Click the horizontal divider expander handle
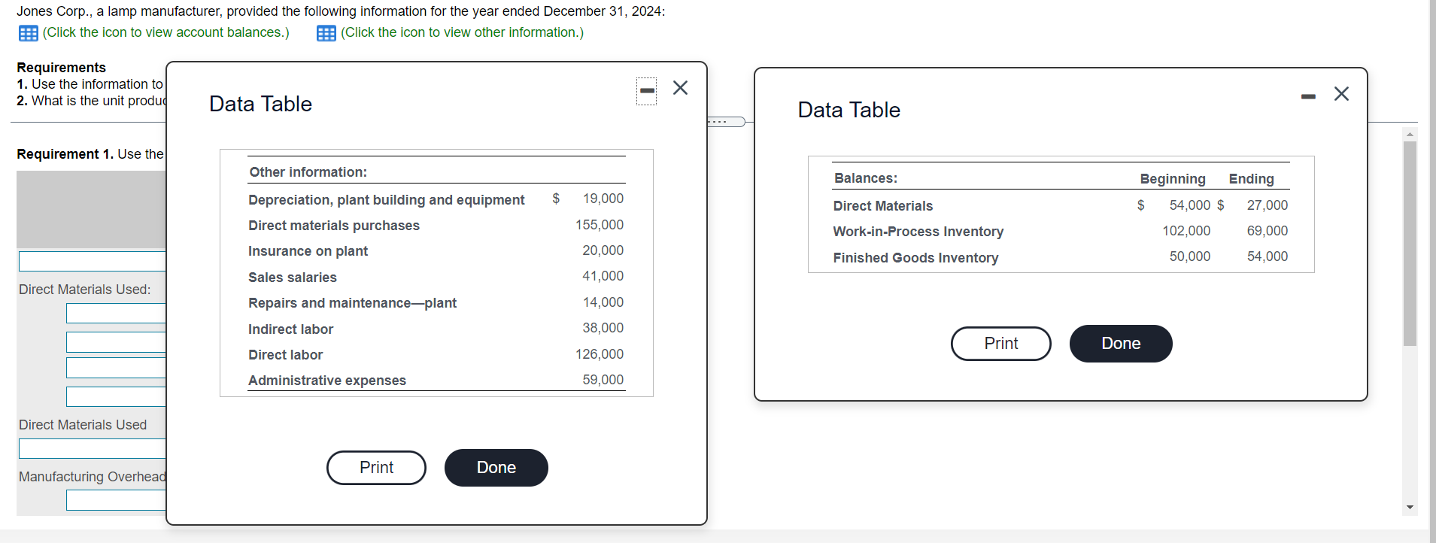Image resolution: width=1436 pixels, height=543 pixels. (727, 122)
